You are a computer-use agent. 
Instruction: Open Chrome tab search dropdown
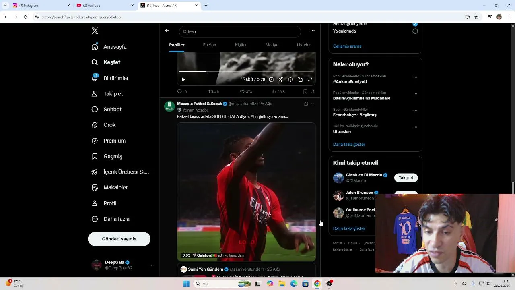tap(5, 6)
